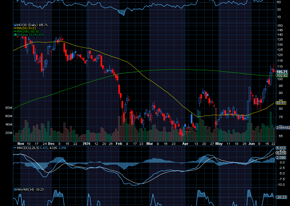This screenshot has height=206, width=290.
Task: Click the 150 price axis label
Action: pyautogui.click(x=280, y=26)
